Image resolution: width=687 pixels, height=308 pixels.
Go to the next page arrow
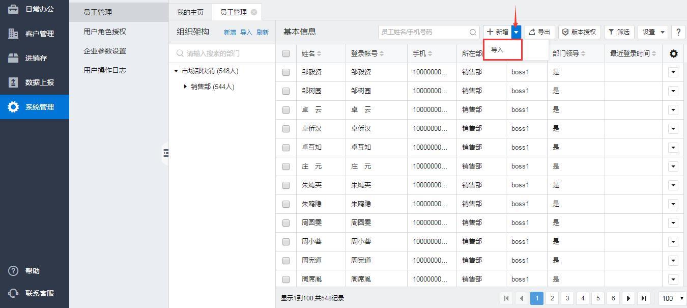[x=628, y=298]
